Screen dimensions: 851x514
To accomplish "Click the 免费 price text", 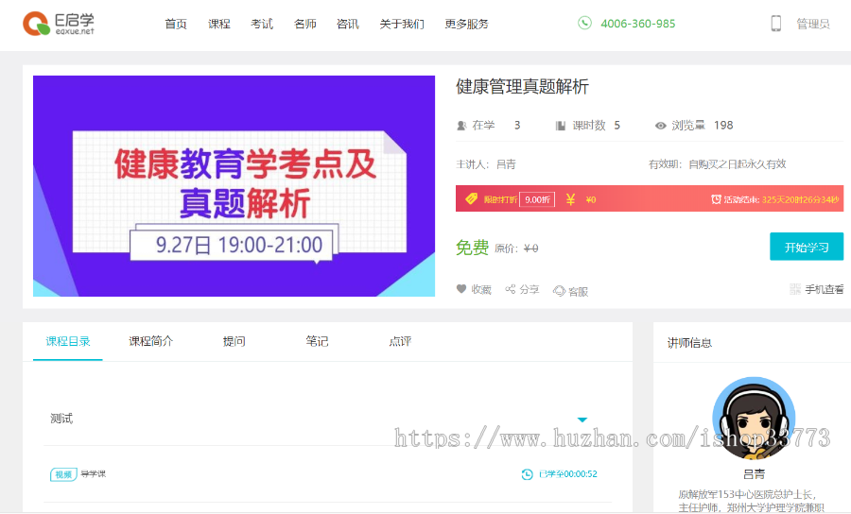I will pos(472,248).
